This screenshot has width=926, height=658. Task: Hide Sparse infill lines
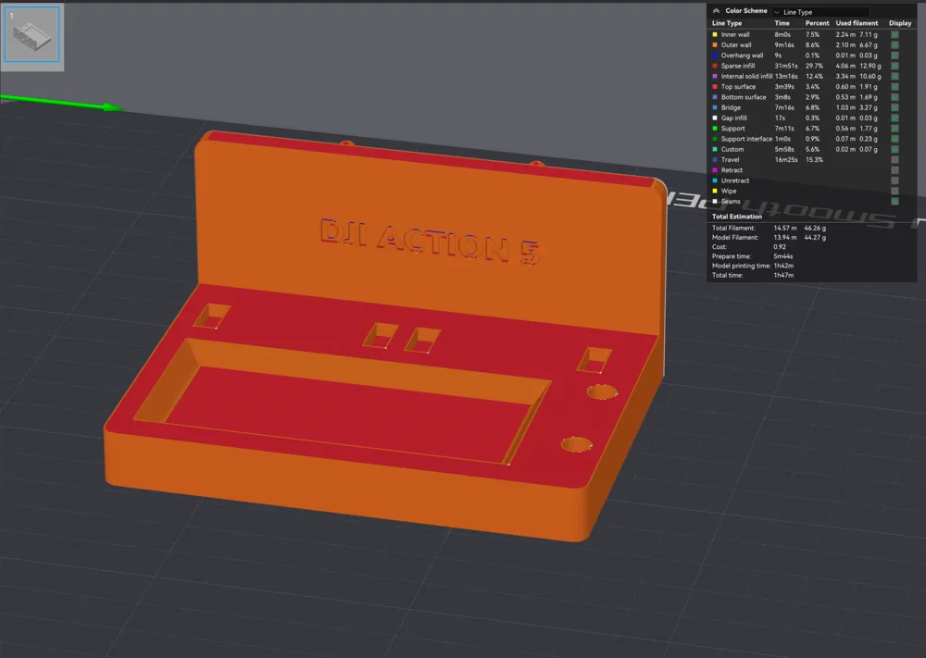click(895, 66)
